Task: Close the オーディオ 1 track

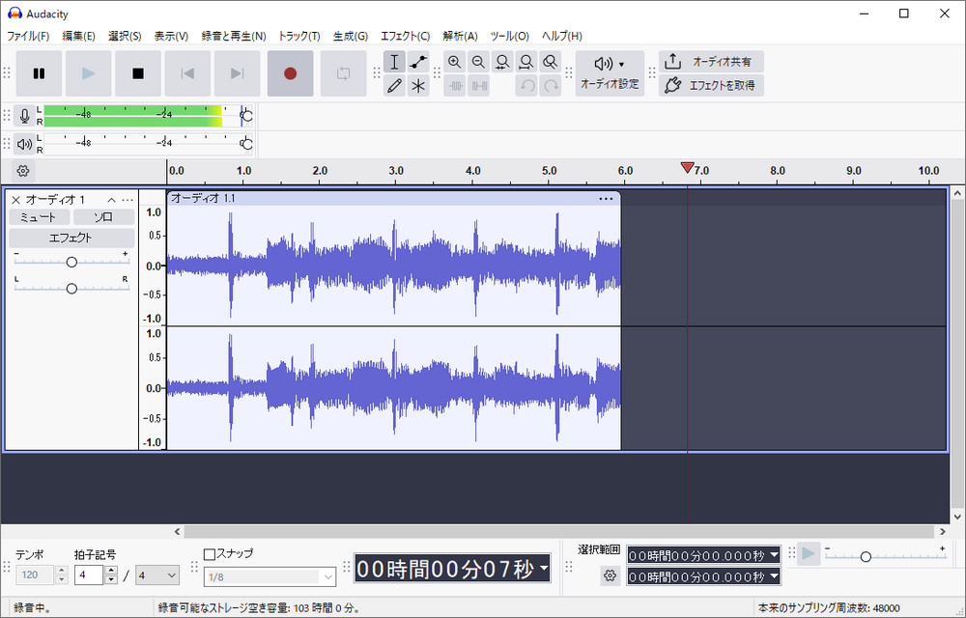Action: pyautogui.click(x=16, y=200)
